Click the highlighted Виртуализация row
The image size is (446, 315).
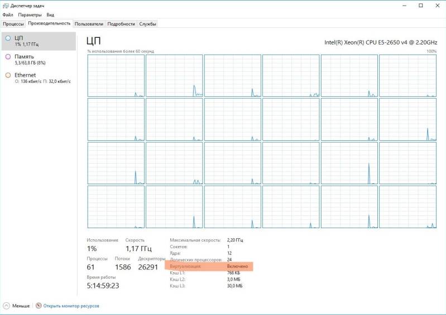209,267
